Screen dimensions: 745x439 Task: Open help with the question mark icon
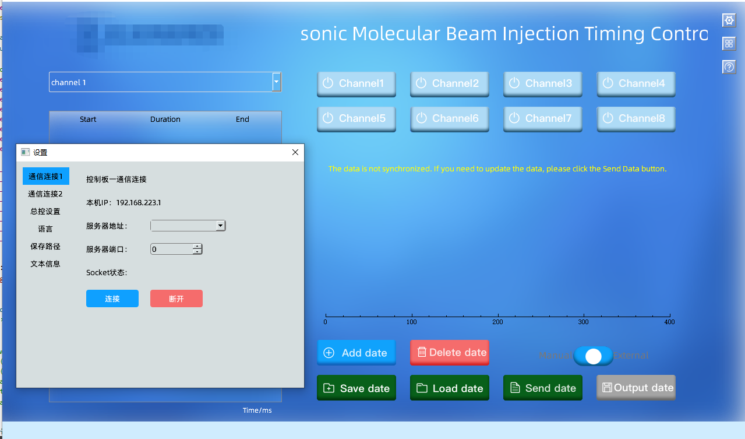[x=729, y=67]
